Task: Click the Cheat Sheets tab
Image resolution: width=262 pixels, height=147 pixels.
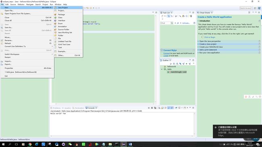Action: [x=205, y=13]
